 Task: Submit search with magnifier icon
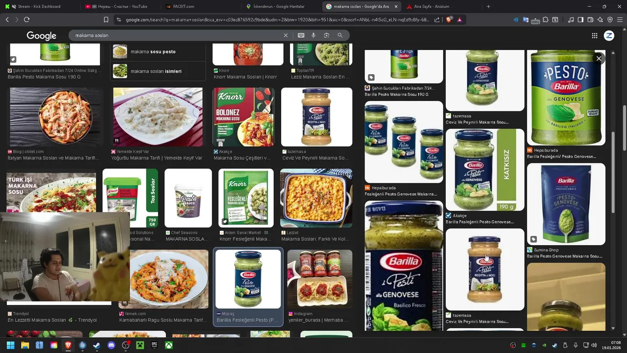340,35
